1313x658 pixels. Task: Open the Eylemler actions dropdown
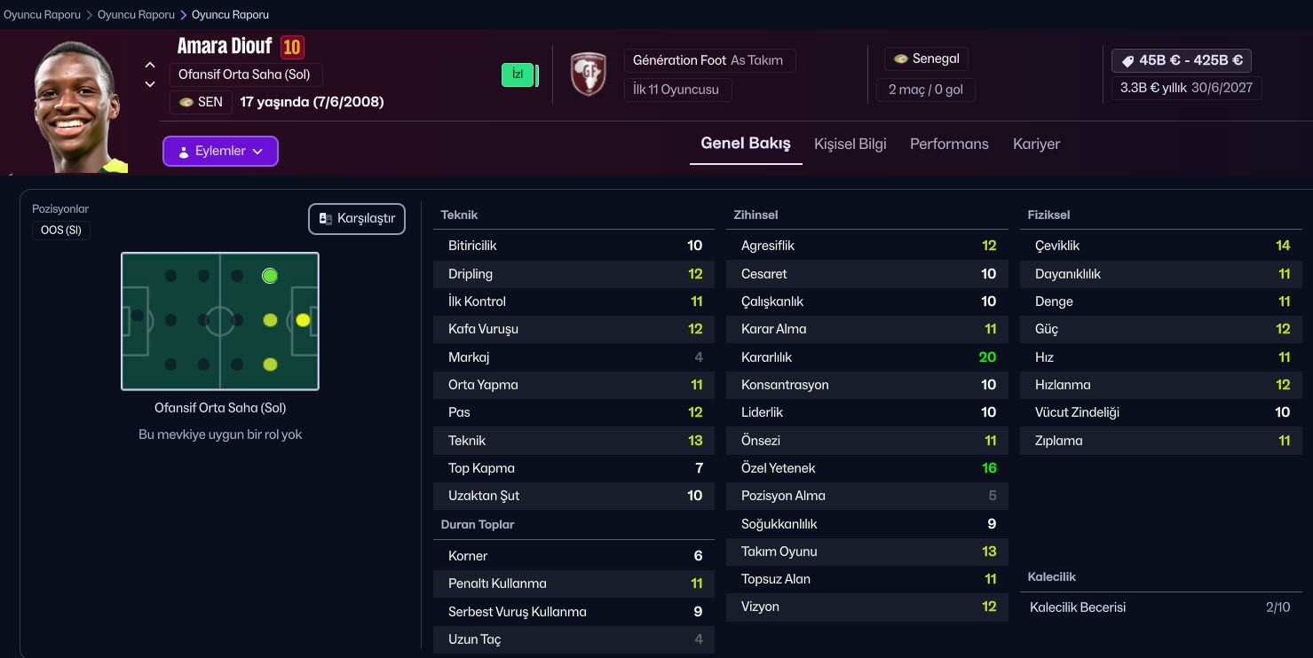tap(220, 152)
